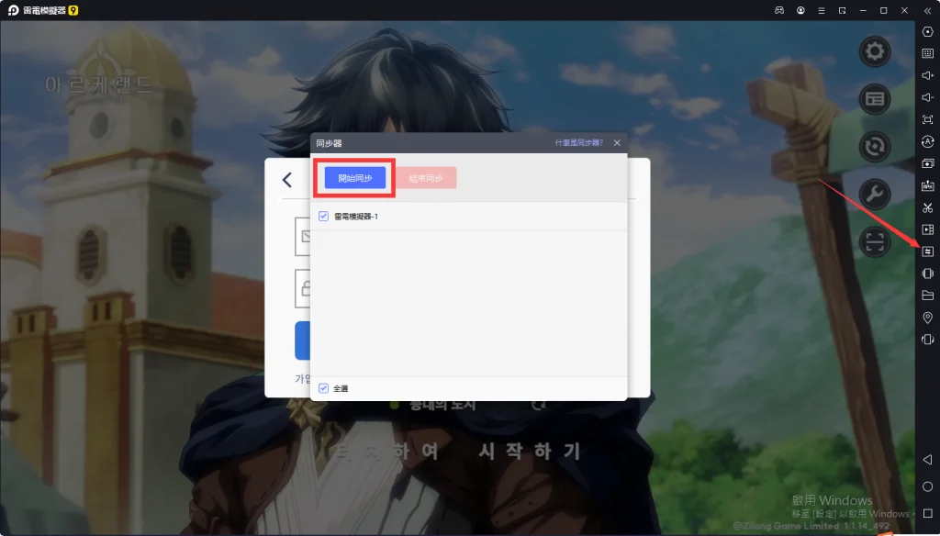
Task: Tap the Android home circle button
Action: click(x=927, y=486)
